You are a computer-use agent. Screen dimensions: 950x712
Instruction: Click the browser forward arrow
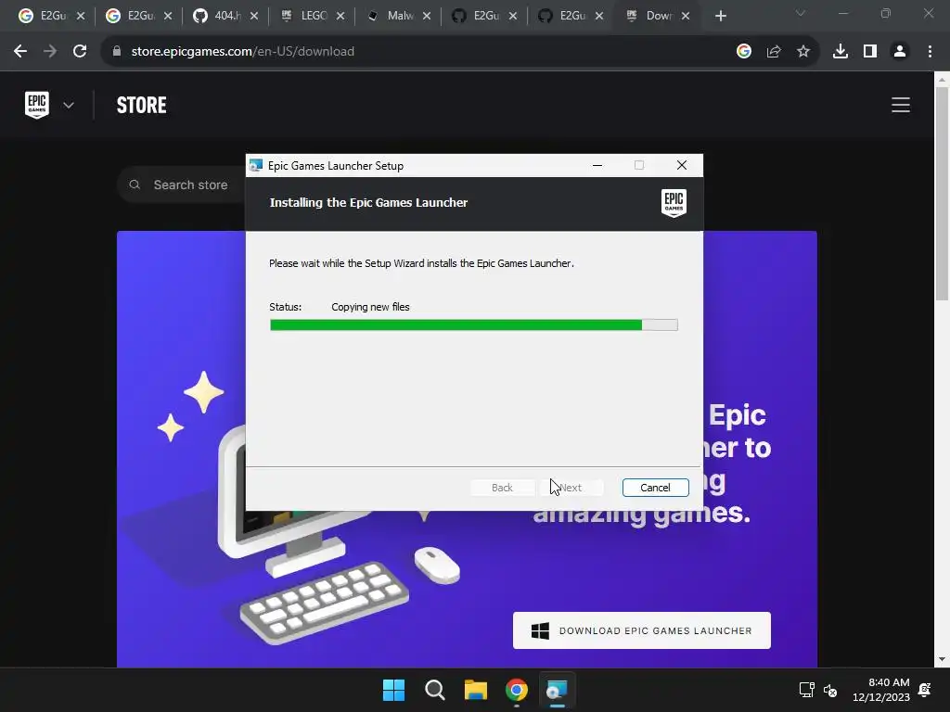coord(50,52)
